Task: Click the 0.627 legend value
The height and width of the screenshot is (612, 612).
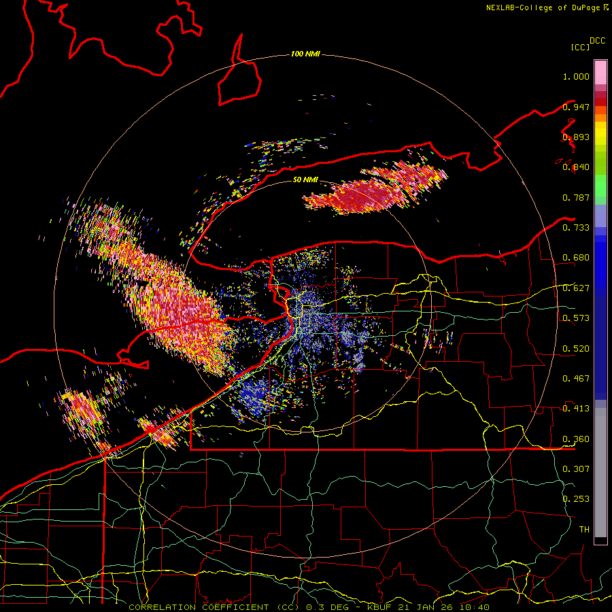Action: click(576, 288)
